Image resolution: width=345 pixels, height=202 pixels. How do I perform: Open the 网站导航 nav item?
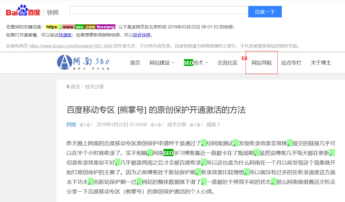point(262,63)
